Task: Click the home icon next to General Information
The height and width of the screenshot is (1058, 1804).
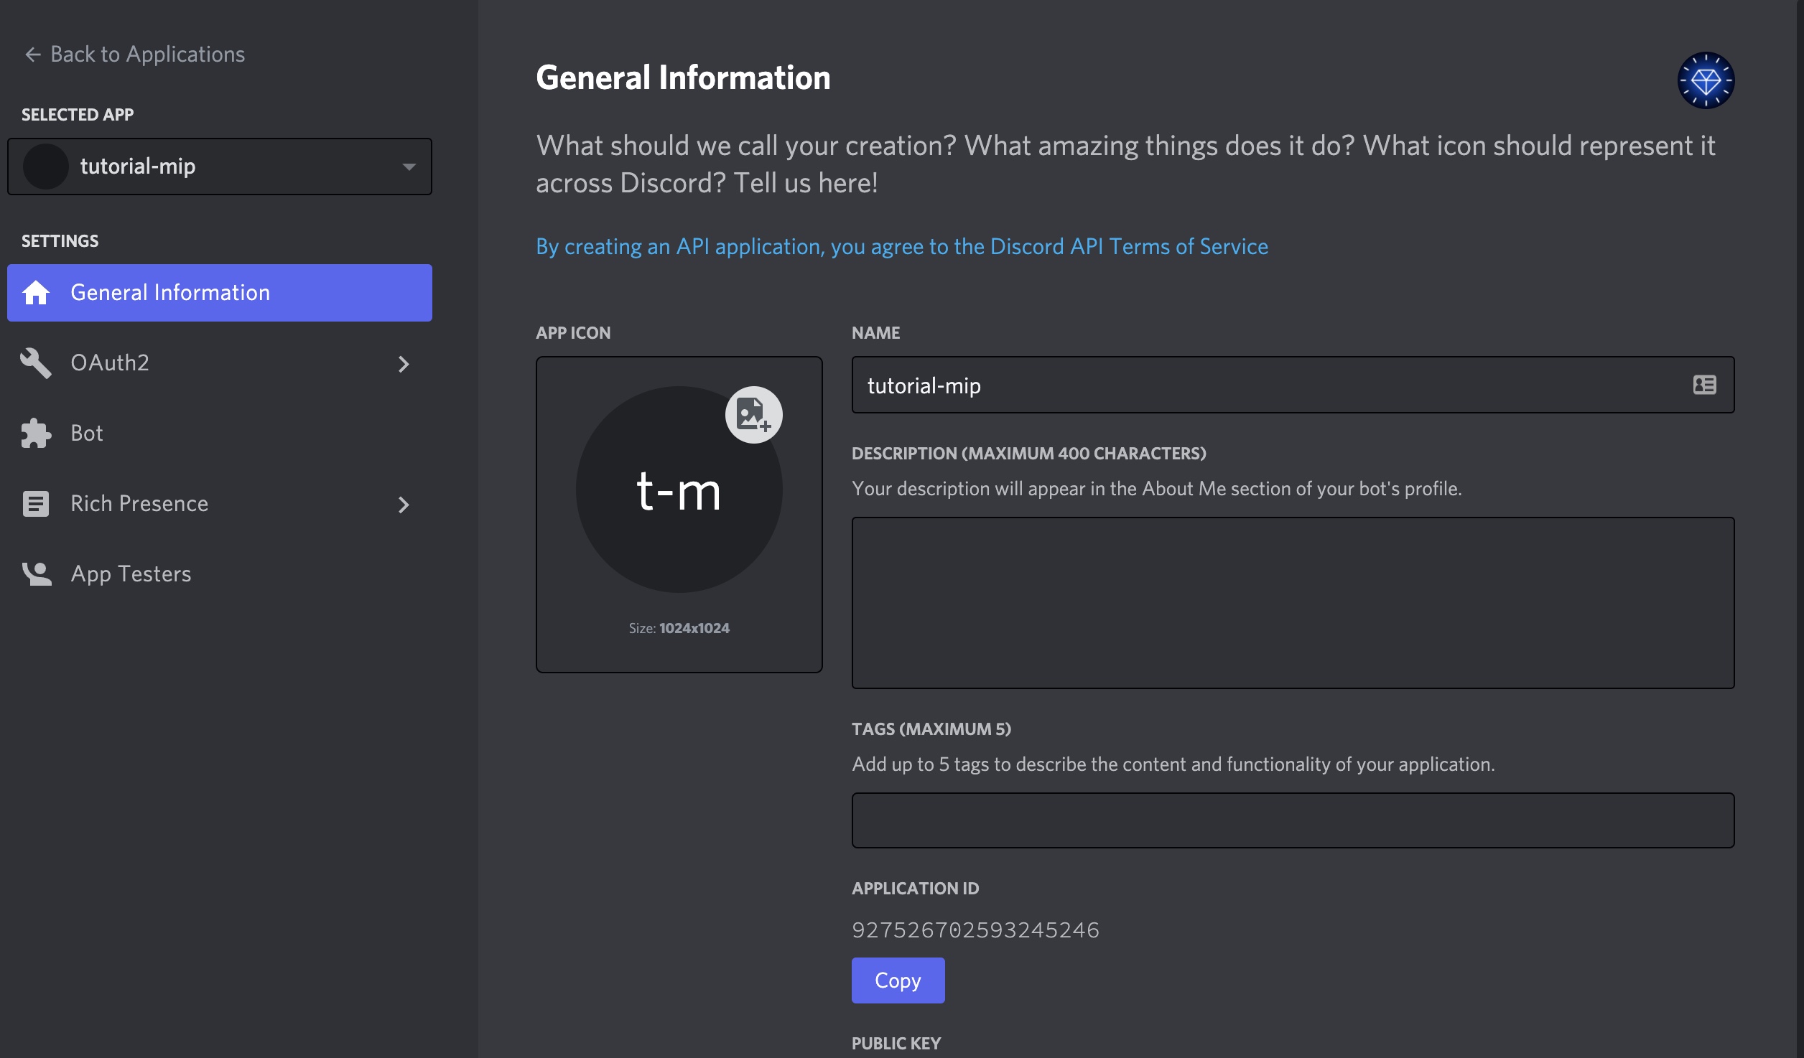Action: coord(36,293)
